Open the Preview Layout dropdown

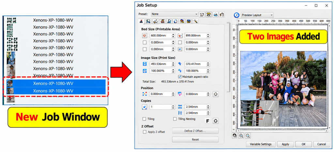257,15
